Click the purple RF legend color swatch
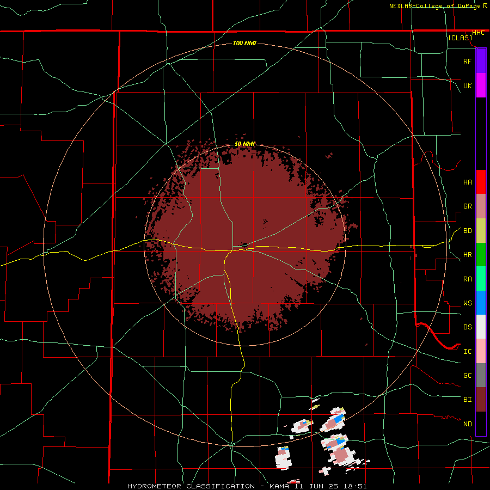This screenshot has height=490, width=490. point(481,61)
